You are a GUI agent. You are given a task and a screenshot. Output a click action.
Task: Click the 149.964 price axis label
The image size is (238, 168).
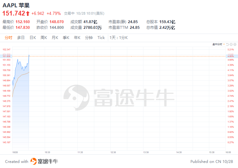click(7, 81)
